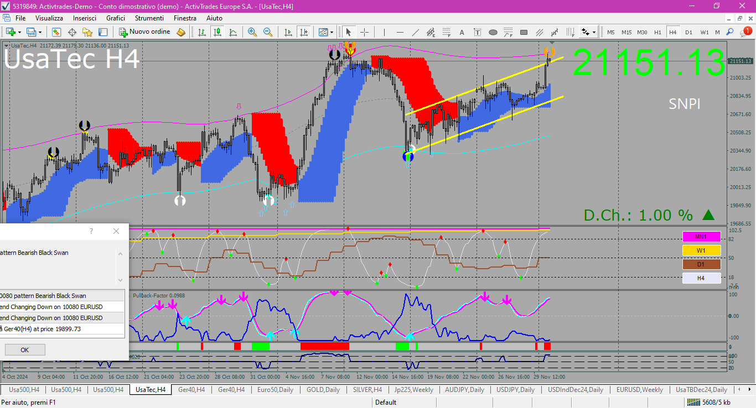
Task: Click the alert dialog scroll-down arrow
Action: [120, 280]
